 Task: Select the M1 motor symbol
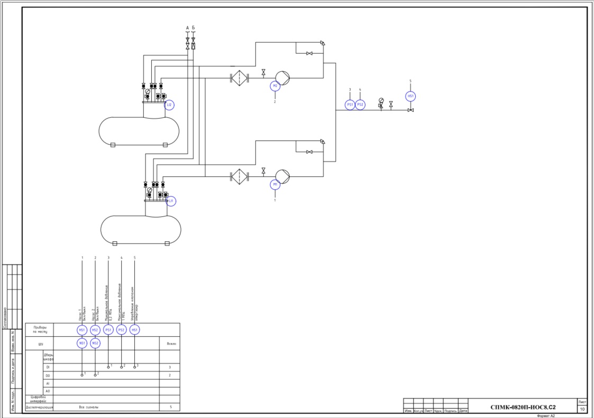pos(275,184)
